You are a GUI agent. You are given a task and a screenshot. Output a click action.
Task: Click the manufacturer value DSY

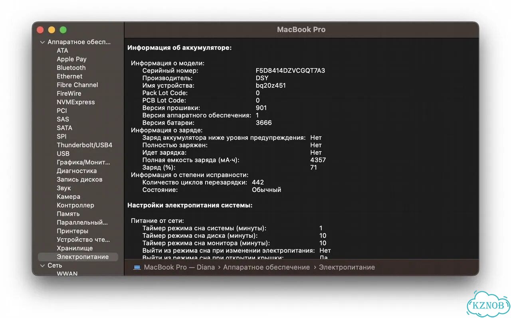point(262,78)
